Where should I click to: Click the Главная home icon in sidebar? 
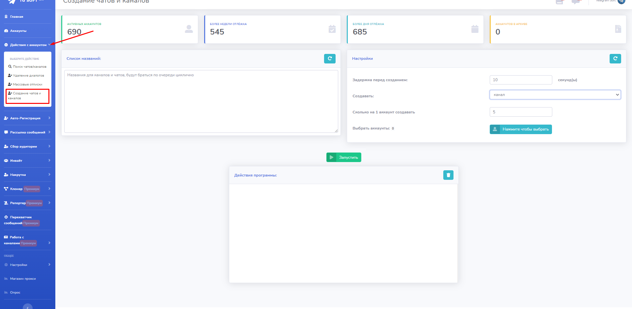[x=6, y=16]
